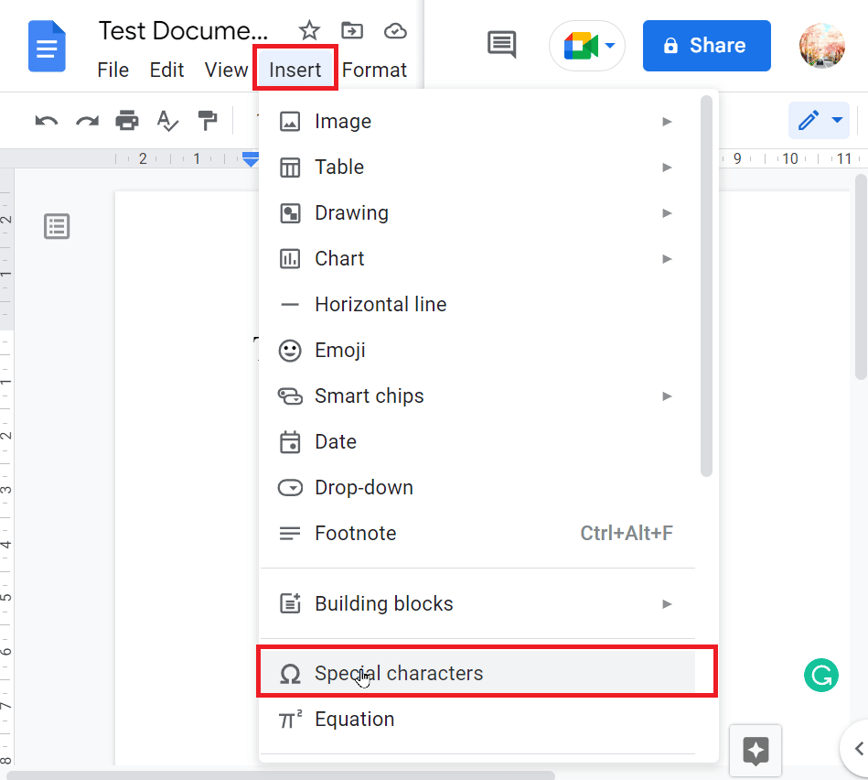This screenshot has height=780, width=868.
Task: Expand the Smart chips submenu arrow
Action: (667, 396)
